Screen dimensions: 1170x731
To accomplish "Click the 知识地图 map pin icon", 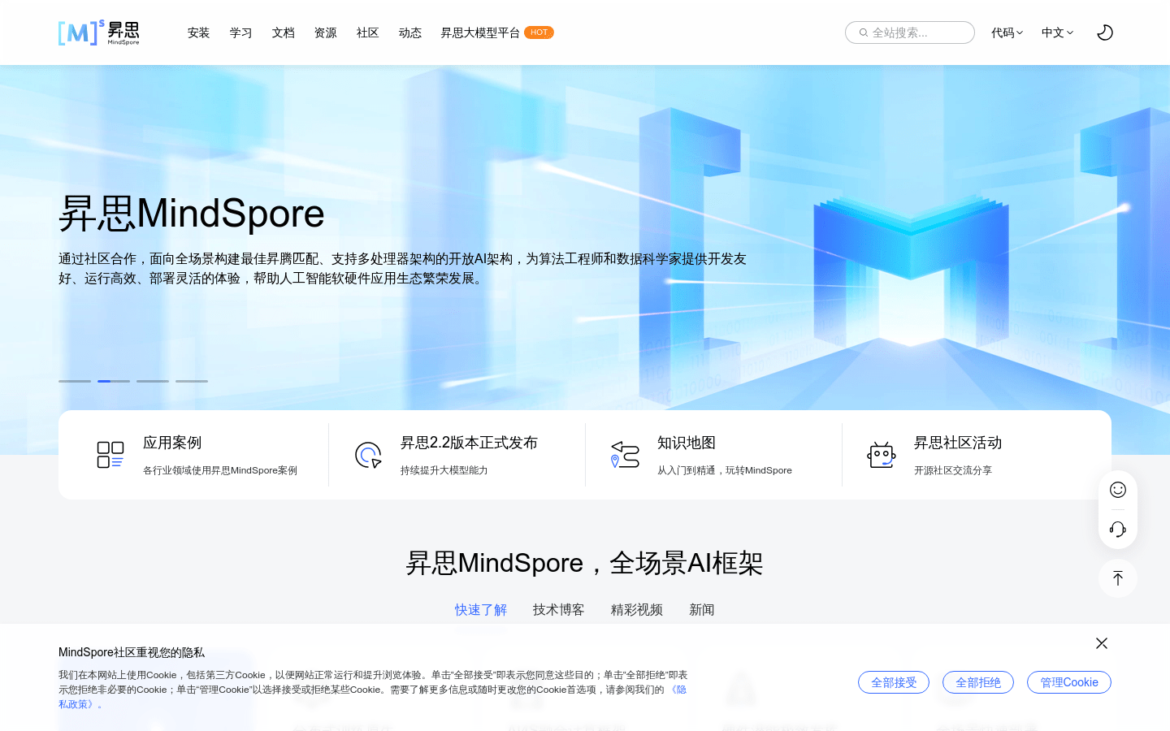I will point(624,455).
